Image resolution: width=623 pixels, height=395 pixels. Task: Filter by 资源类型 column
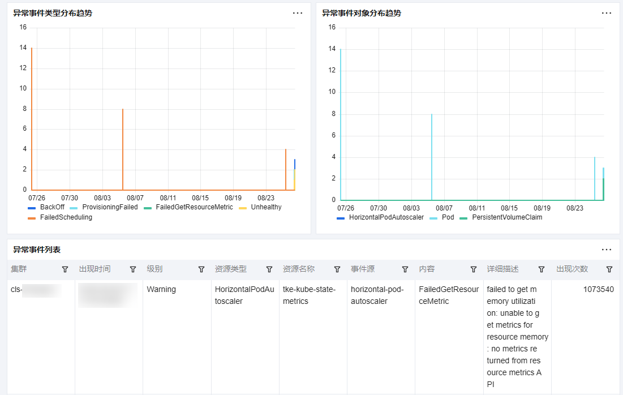click(x=269, y=269)
